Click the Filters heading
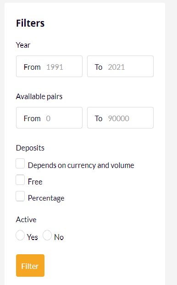The height and width of the screenshot is (285, 177). pyautogui.click(x=30, y=23)
